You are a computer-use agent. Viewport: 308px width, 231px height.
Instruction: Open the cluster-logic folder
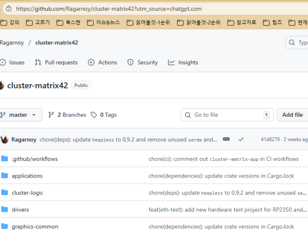point(27,193)
